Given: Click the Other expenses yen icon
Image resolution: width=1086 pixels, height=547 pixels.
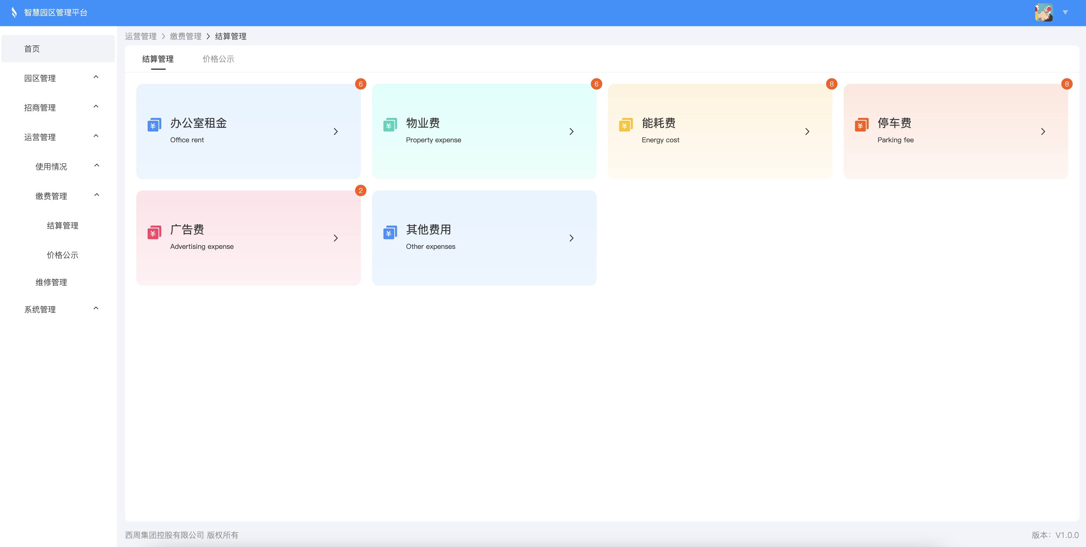Looking at the screenshot, I should point(390,232).
